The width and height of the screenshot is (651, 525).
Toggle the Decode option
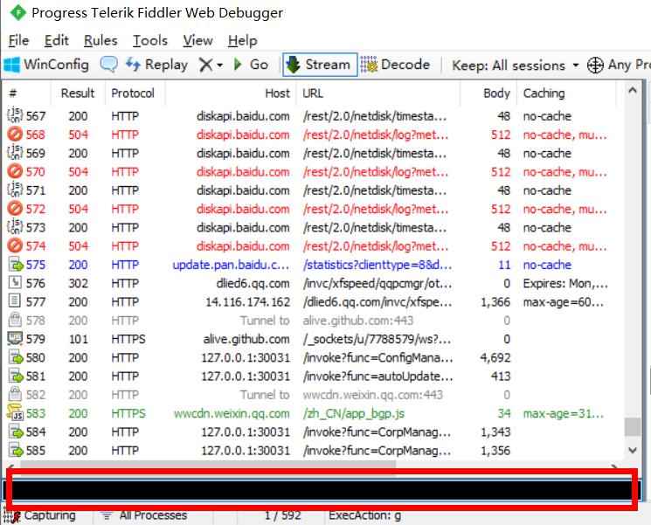pos(395,65)
